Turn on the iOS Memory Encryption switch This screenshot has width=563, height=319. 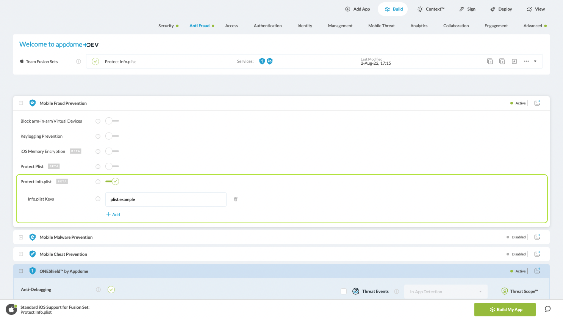(x=112, y=151)
